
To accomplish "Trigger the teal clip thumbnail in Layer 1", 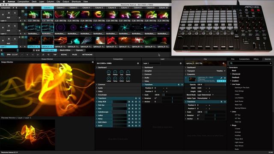I will [73, 41].
